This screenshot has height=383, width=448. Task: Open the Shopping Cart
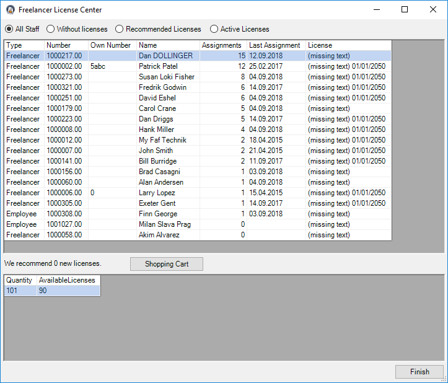tap(166, 264)
